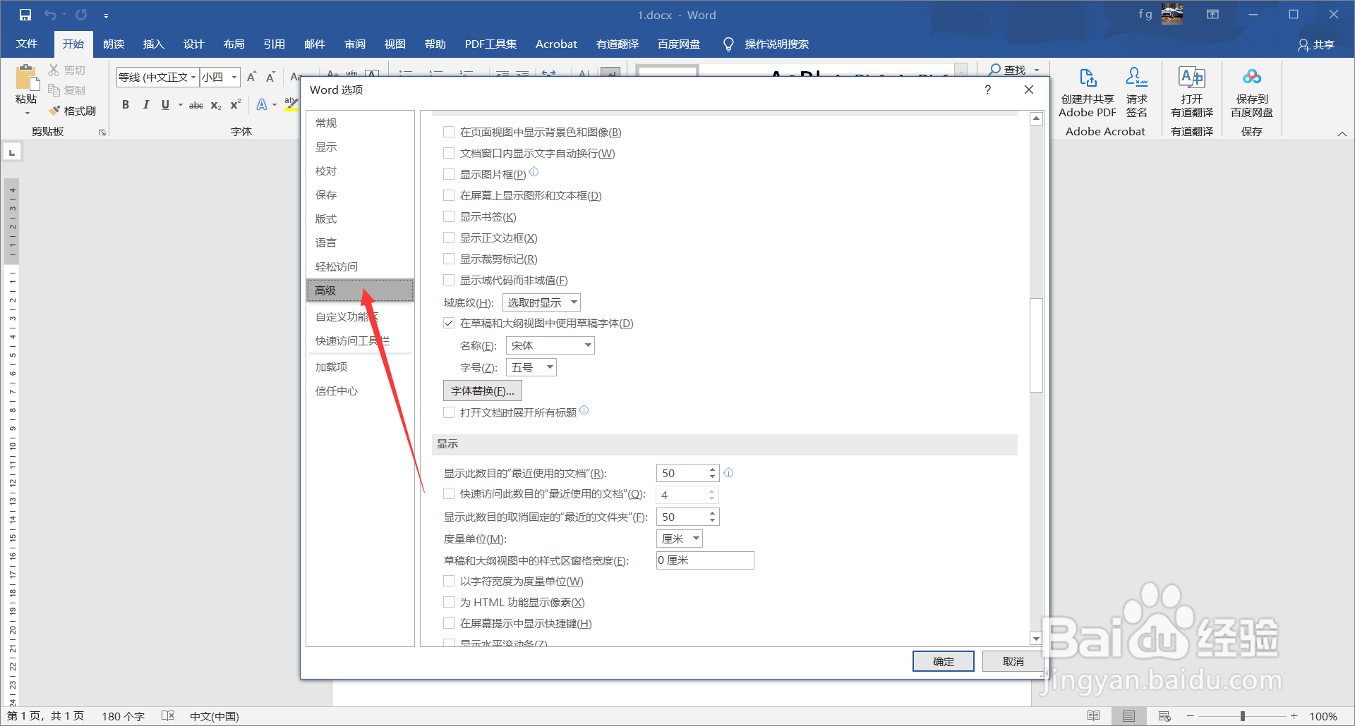Open ribbon display options icon
This screenshot has width=1355, height=726.
[1212, 14]
